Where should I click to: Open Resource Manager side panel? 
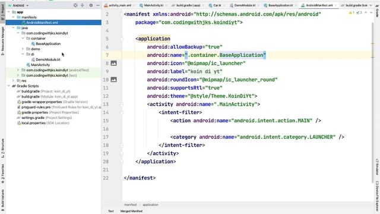coord(2,41)
